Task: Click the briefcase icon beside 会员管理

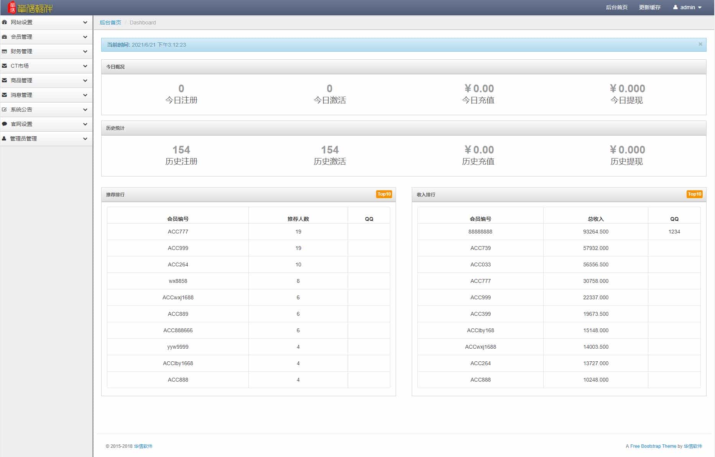Action: (x=5, y=37)
